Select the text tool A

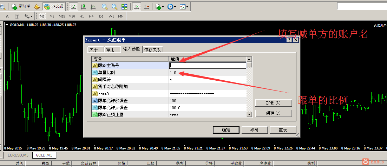point(7,16)
